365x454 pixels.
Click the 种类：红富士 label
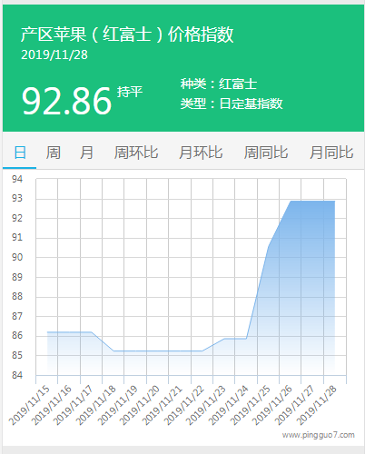[x=219, y=84]
